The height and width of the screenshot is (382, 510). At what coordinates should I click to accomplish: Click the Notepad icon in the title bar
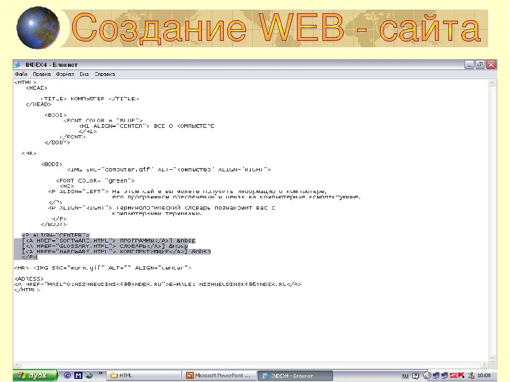18,65
